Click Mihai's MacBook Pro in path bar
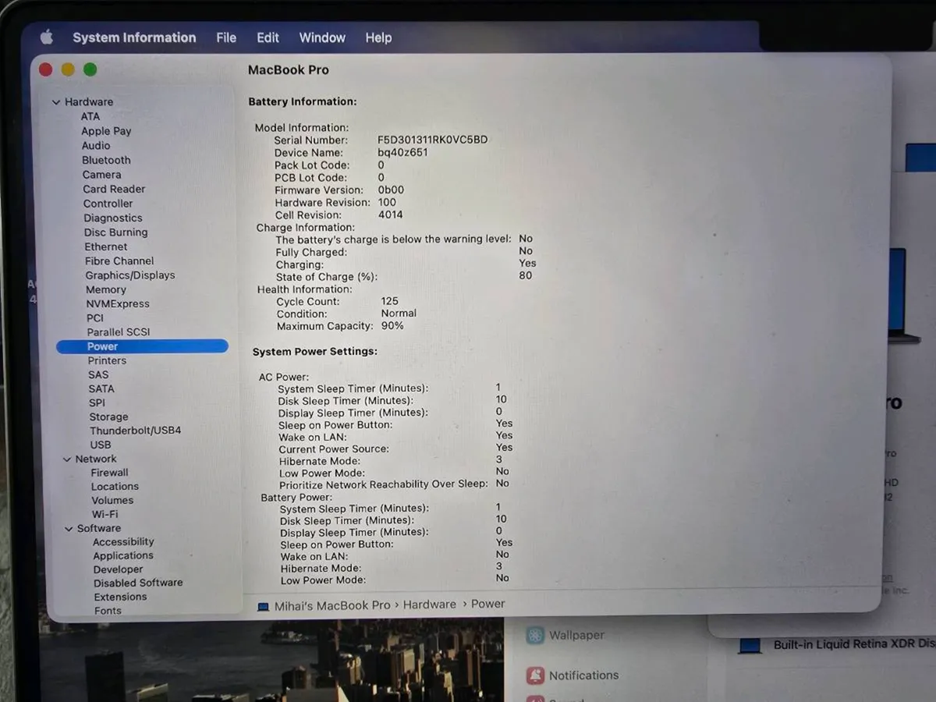936x702 pixels. tap(332, 605)
